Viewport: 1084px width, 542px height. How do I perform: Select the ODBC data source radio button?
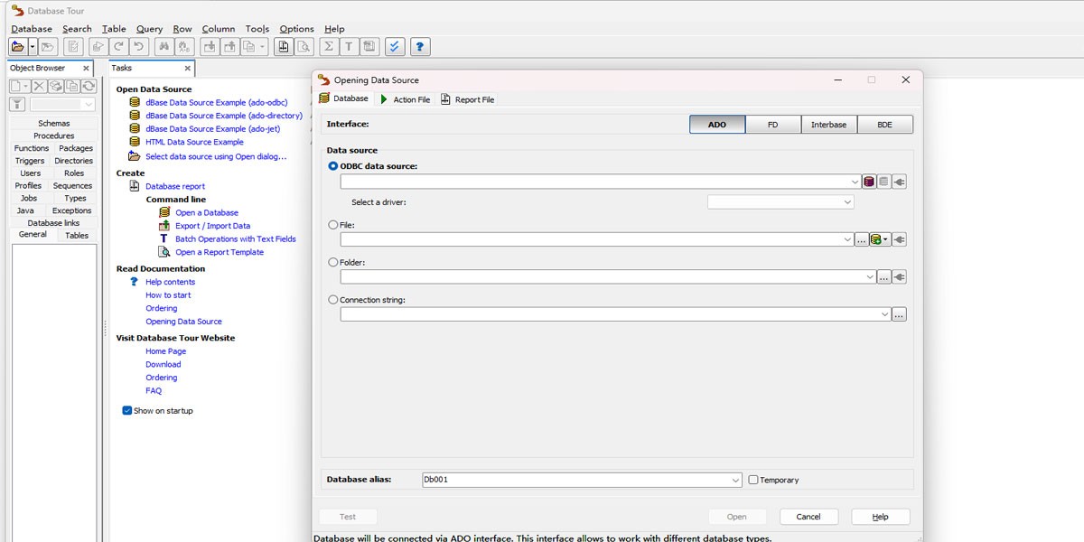[333, 166]
